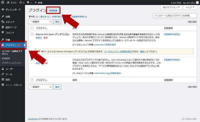Click bottom 適用 button

[57, 87]
